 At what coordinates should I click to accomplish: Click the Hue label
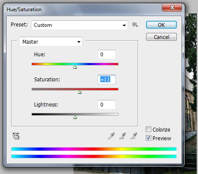[40, 55]
